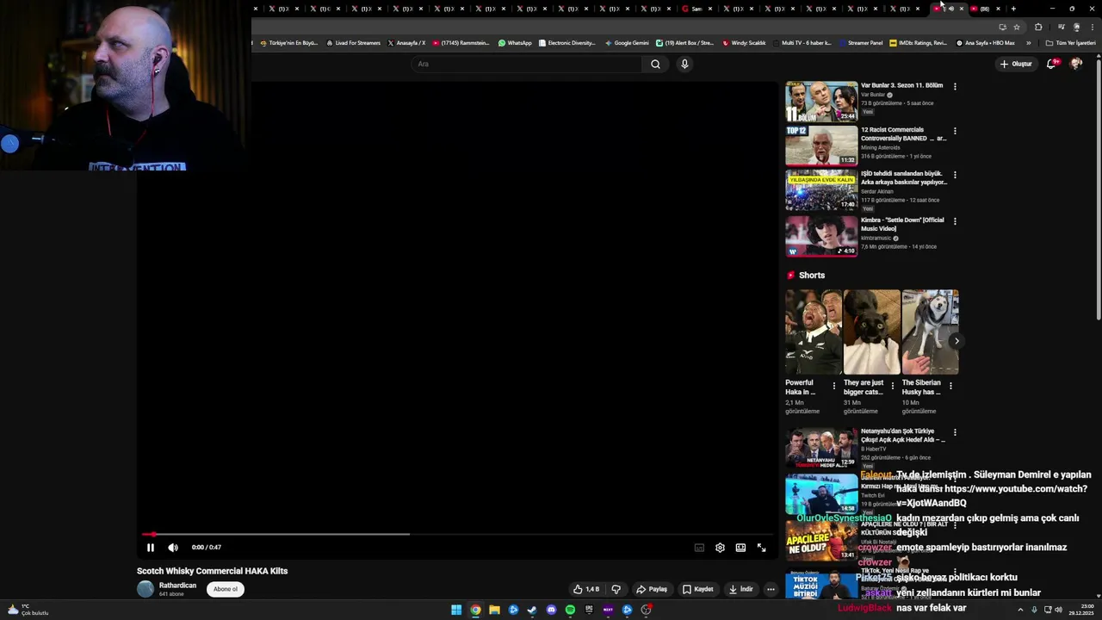This screenshot has height=620, width=1102.
Task: Open the Google Gemini bookmark
Action: pyautogui.click(x=627, y=43)
